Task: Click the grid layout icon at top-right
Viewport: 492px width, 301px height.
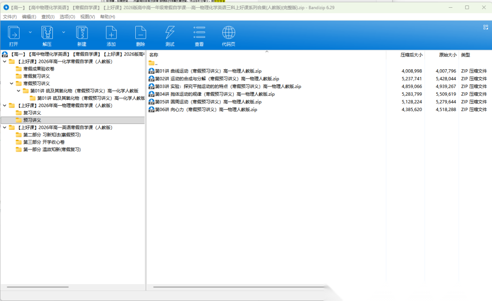Action: click(x=486, y=27)
